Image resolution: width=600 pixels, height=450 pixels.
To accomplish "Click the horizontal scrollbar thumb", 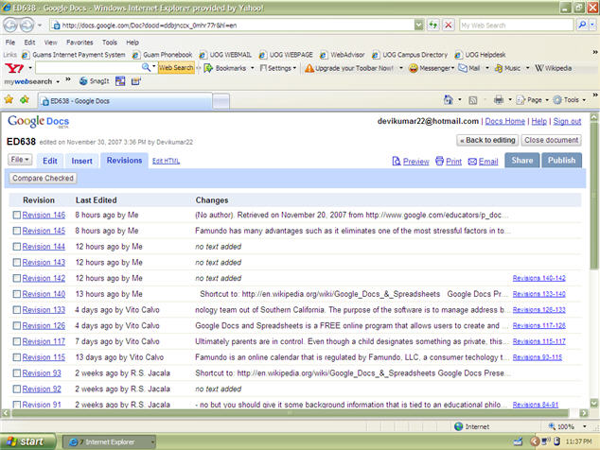I will point(291,413).
